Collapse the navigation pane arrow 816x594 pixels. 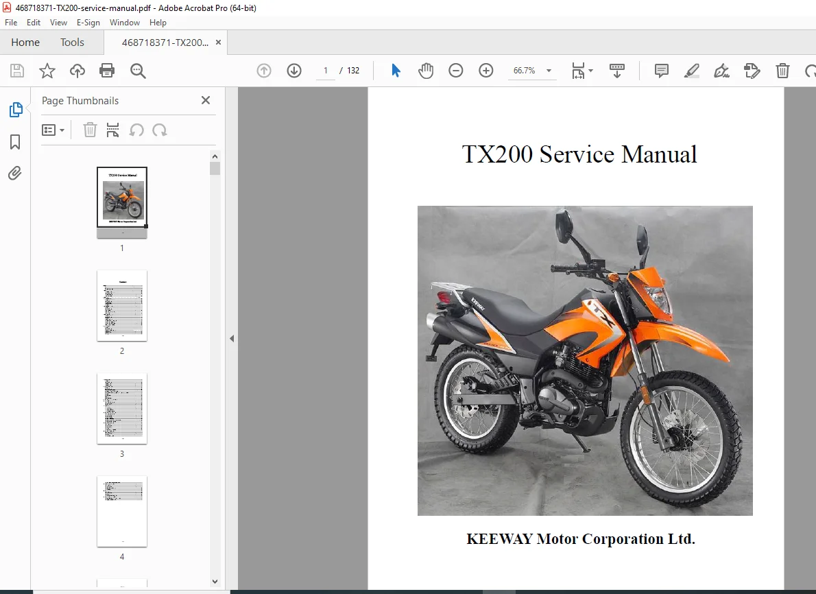click(x=232, y=338)
